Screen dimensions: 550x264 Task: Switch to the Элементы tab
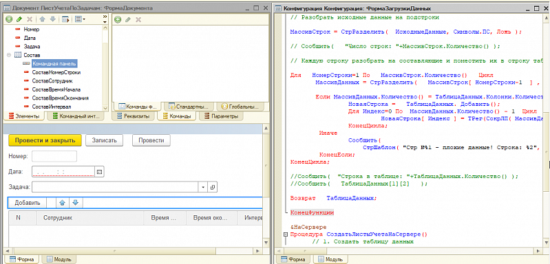pos(24,116)
